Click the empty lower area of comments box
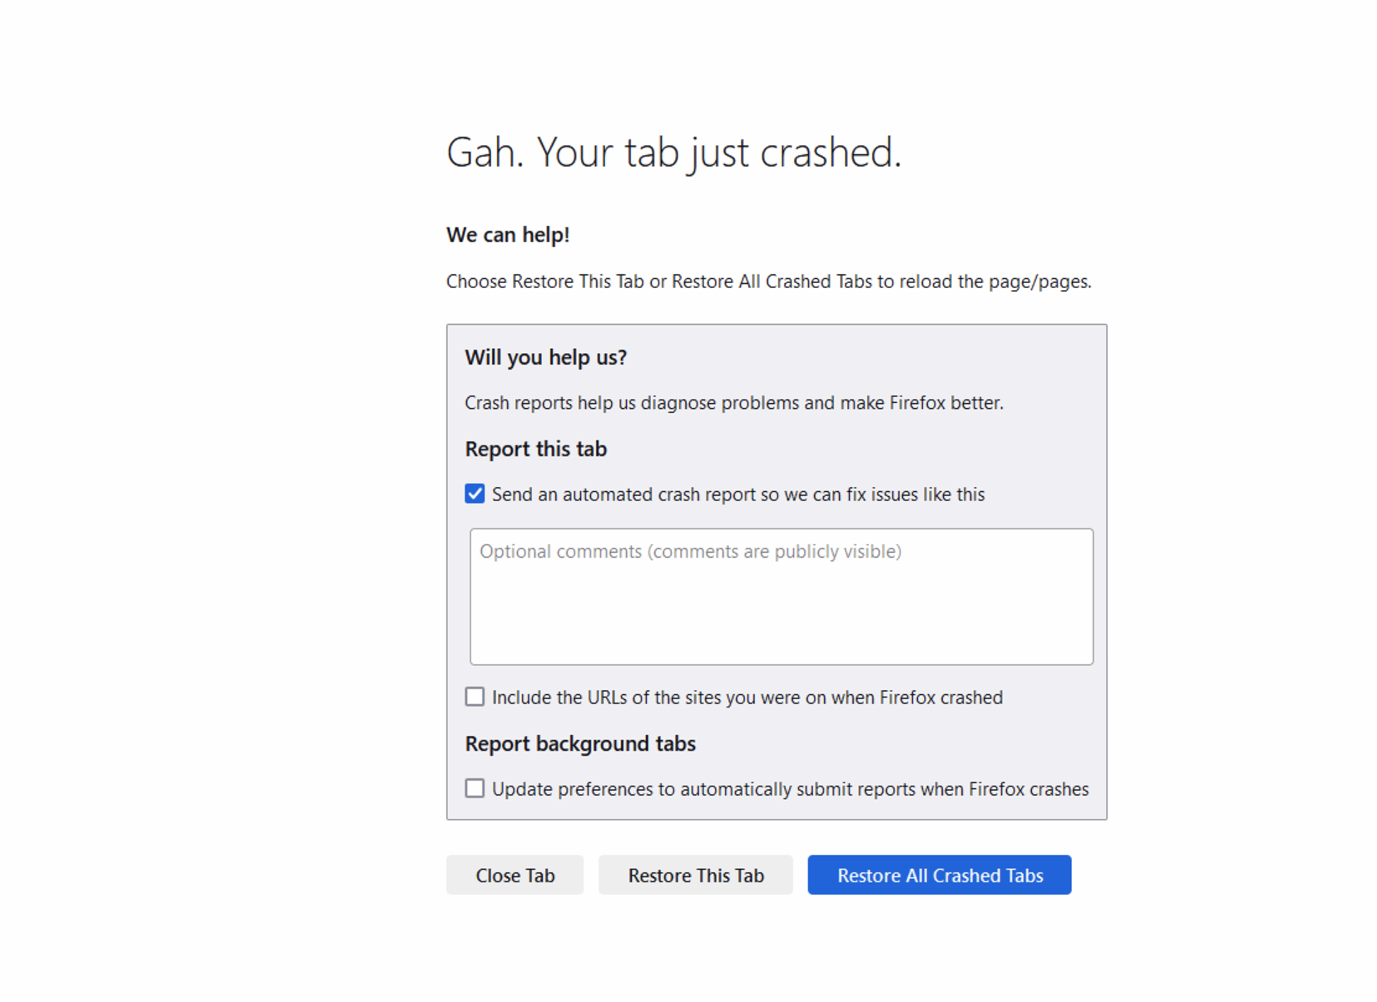1377x1002 pixels. [781, 630]
